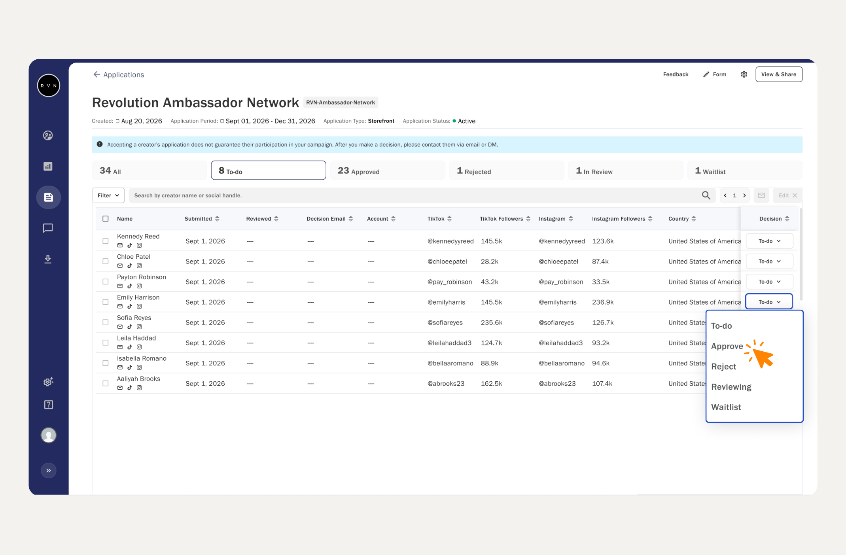This screenshot has width=846, height=555.
Task: Toggle the select-all header checkbox
Action: pyautogui.click(x=106, y=219)
